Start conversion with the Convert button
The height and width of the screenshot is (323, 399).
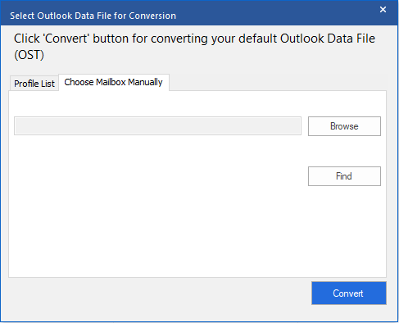coord(349,293)
